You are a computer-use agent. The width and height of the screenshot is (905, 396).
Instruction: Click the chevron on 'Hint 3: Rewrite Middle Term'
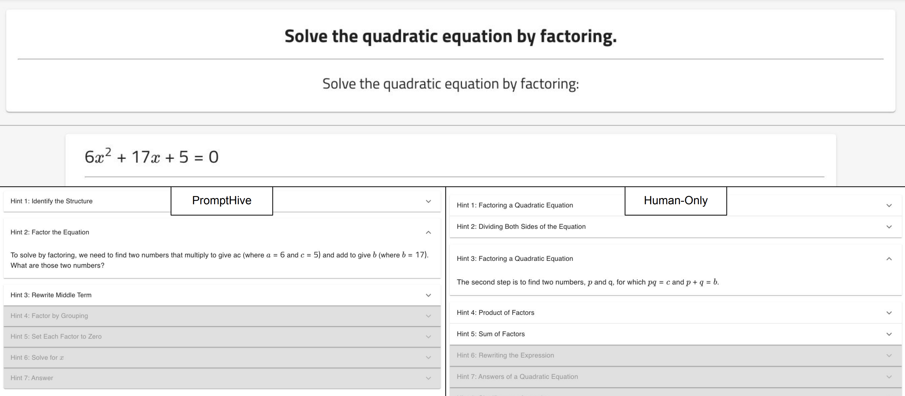pos(428,295)
